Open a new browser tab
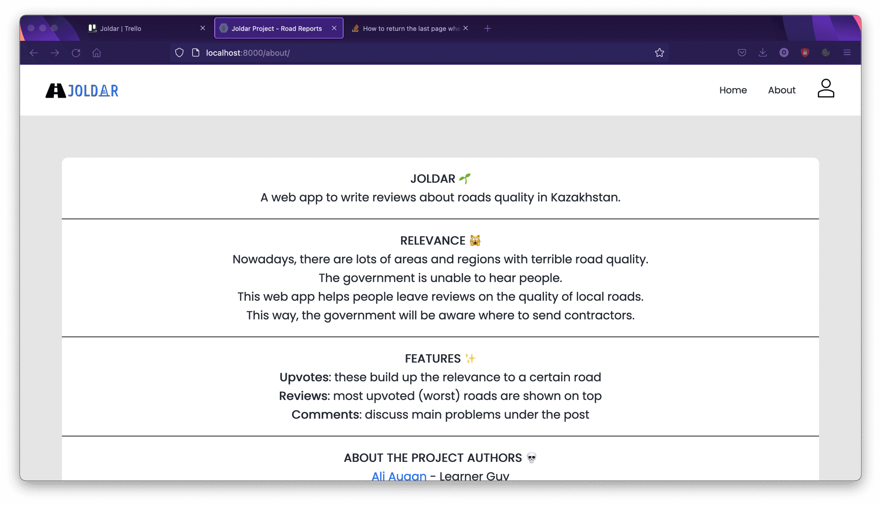881x505 pixels. (487, 28)
